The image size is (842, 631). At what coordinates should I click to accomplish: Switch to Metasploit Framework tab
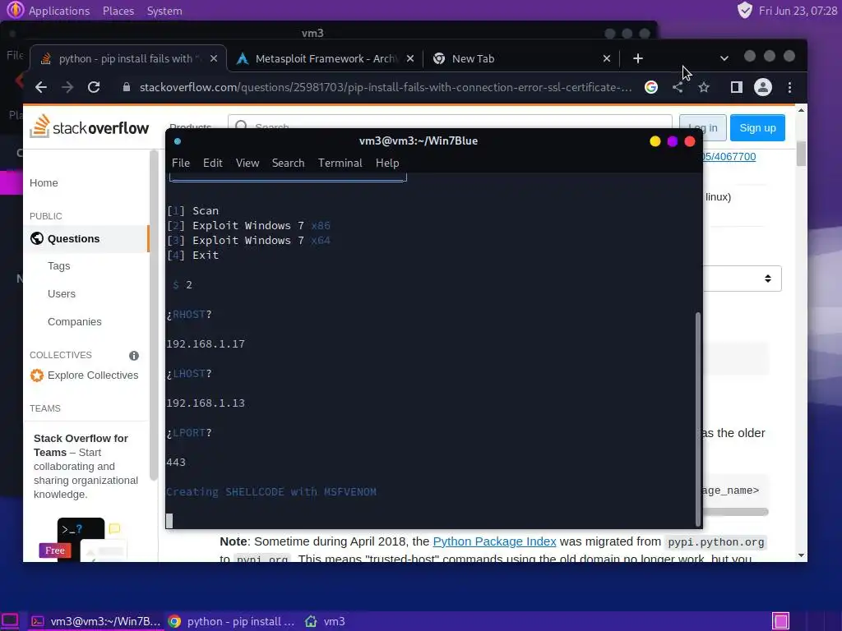[x=326, y=58]
